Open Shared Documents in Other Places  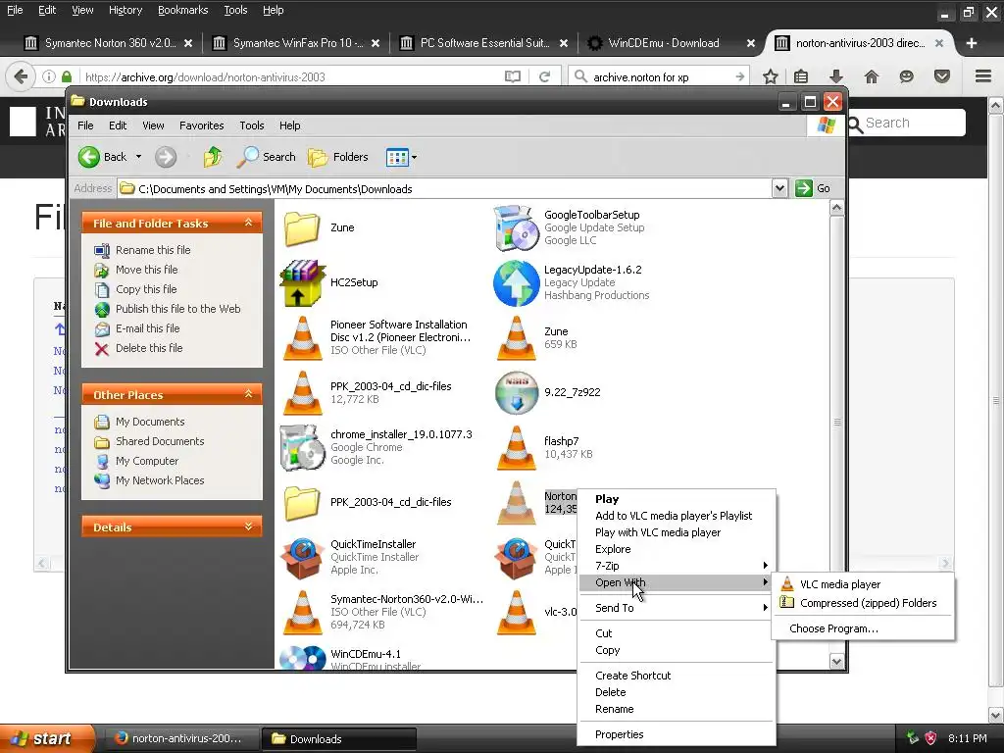160,441
